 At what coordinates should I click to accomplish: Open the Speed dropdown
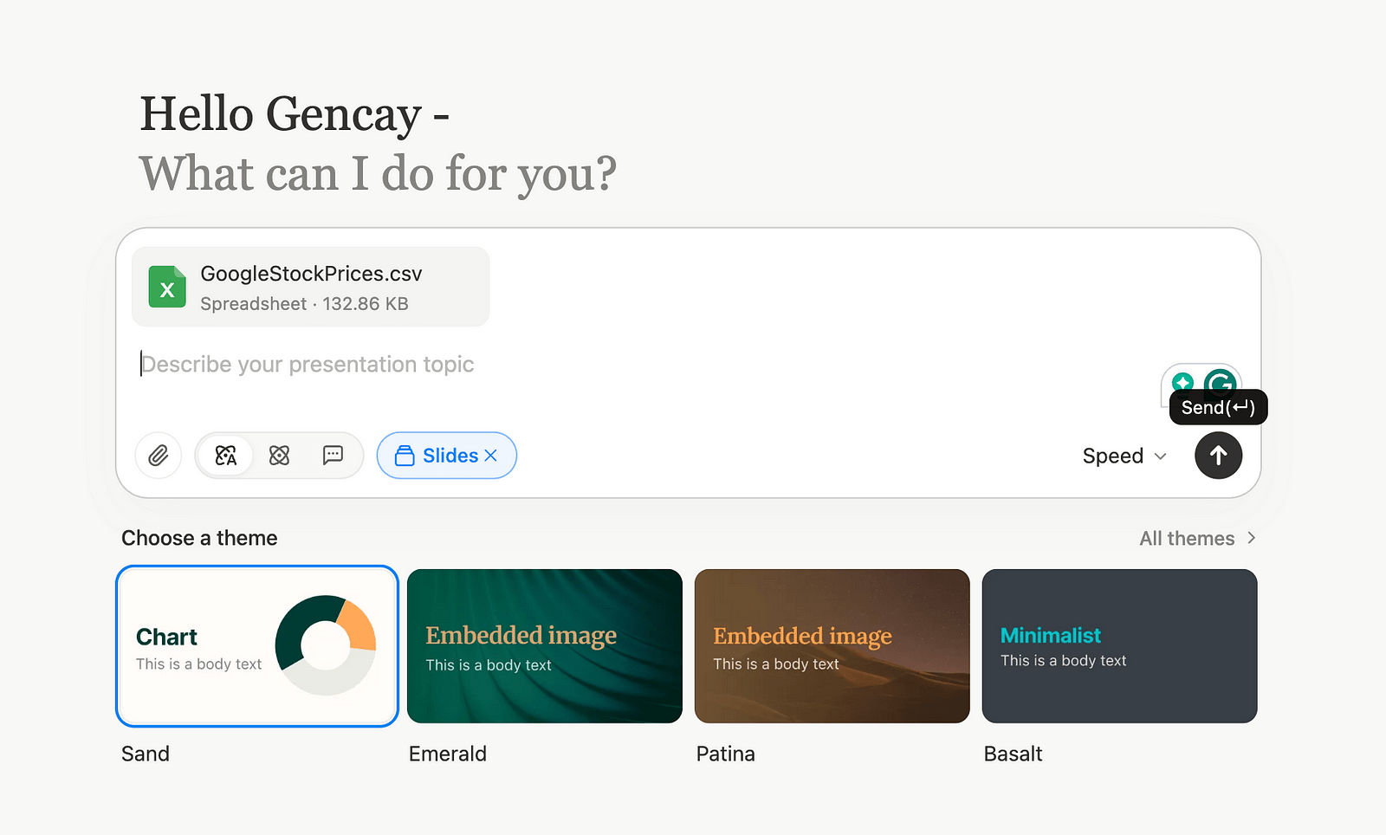pos(1124,456)
